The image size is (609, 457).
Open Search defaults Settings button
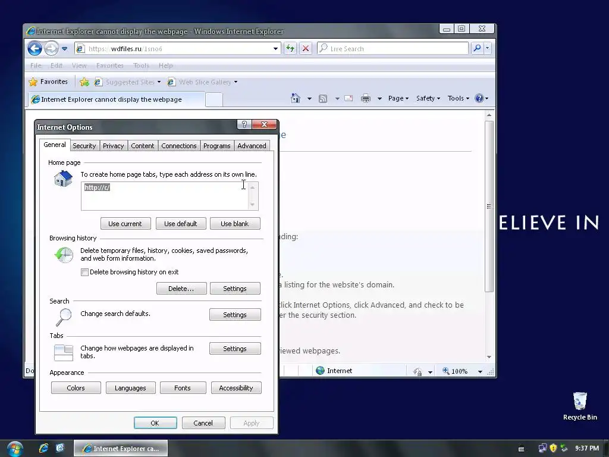tap(235, 314)
